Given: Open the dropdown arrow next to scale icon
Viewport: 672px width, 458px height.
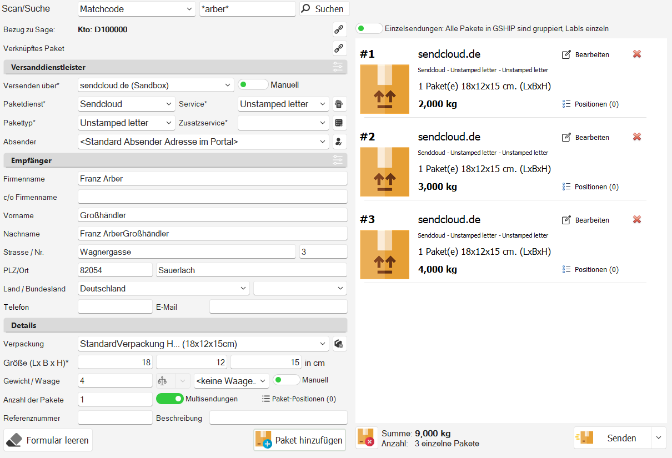Looking at the screenshot, I should tap(182, 381).
